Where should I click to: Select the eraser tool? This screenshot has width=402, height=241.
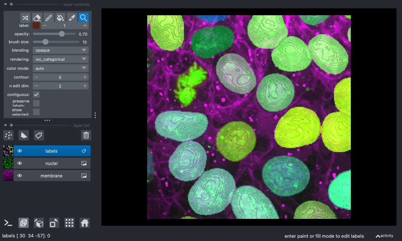point(37,17)
